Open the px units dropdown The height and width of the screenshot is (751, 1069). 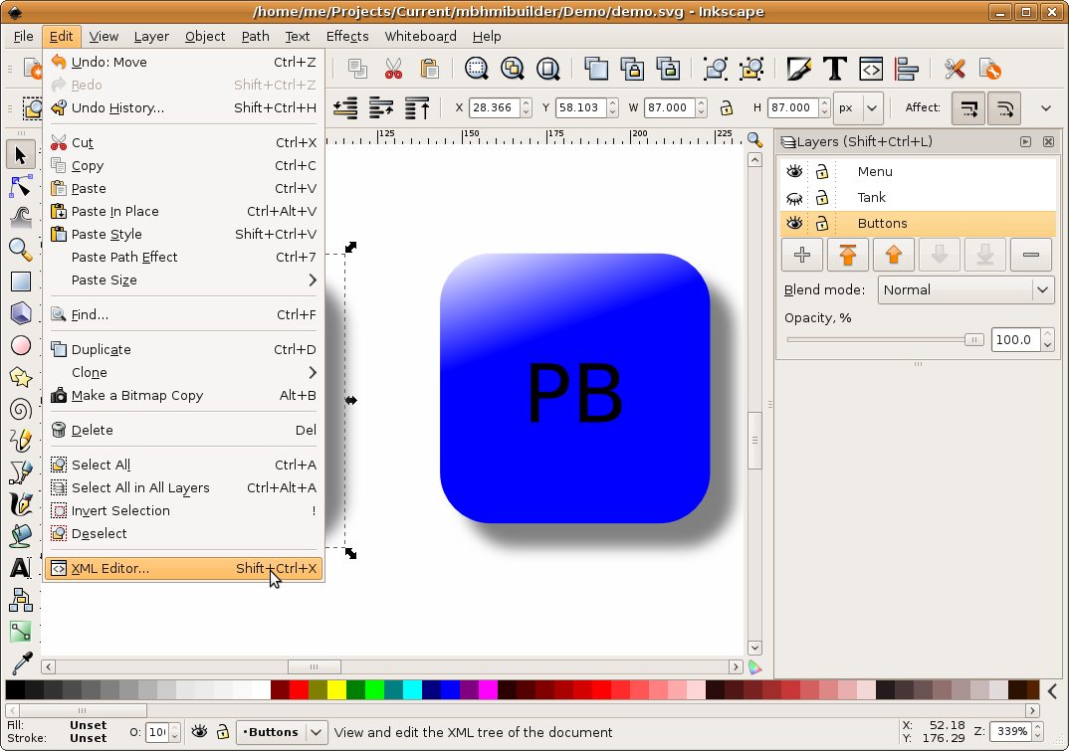coord(858,107)
